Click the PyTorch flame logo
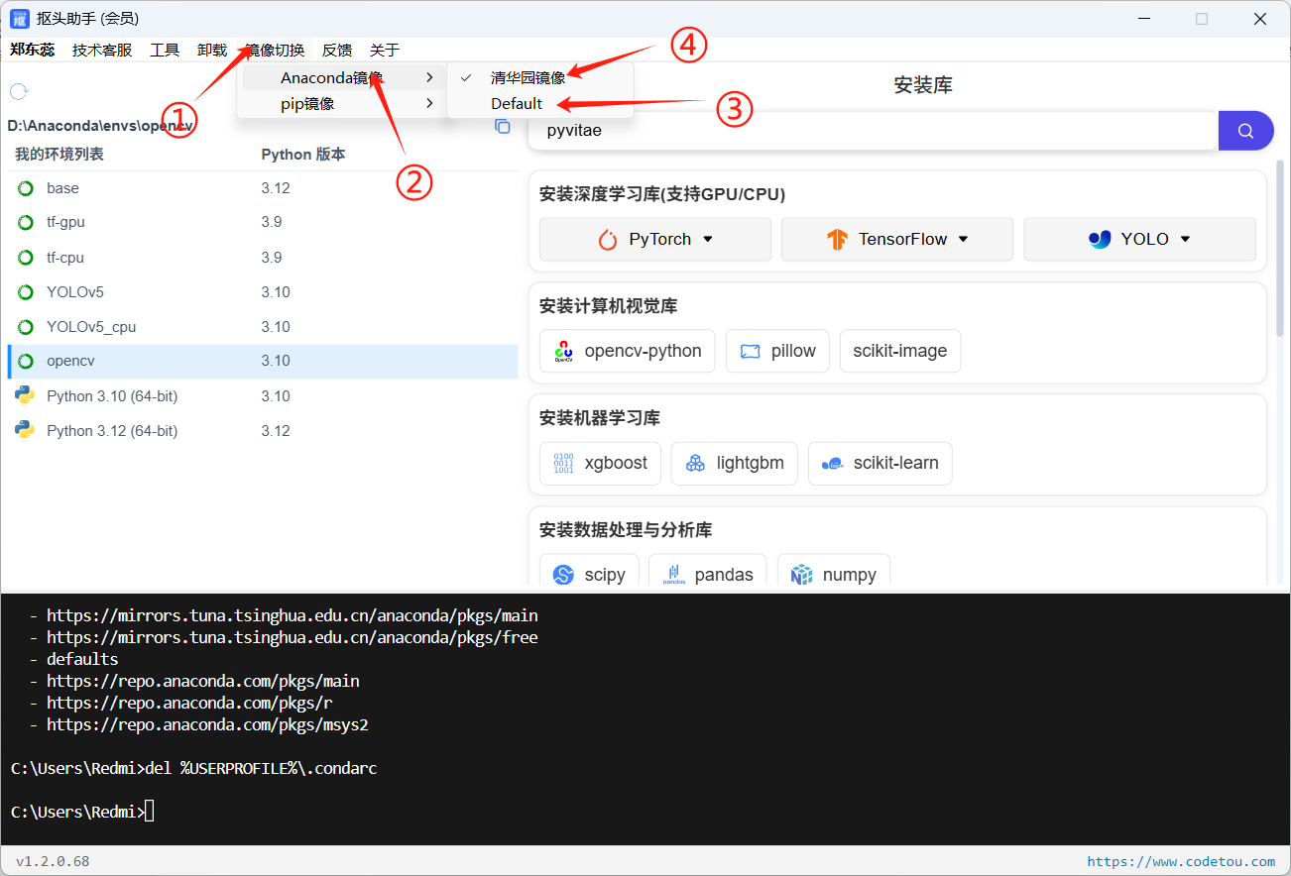Screen dimensions: 1291x876 (608, 240)
